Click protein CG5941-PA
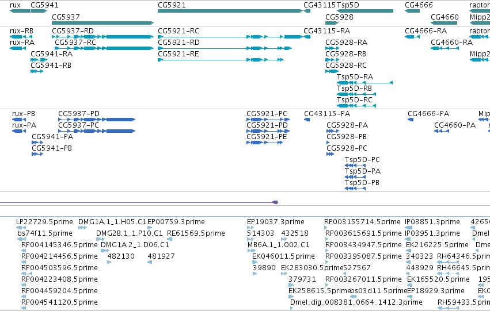 pos(37,143)
